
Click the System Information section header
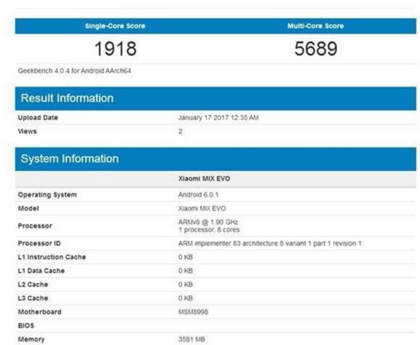pos(70,159)
